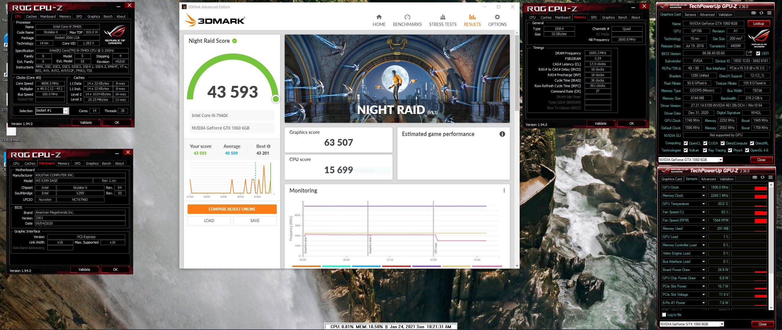Click camera icon in GPU-Z Sensors window
This screenshot has height=330, width=782.
[755, 178]
